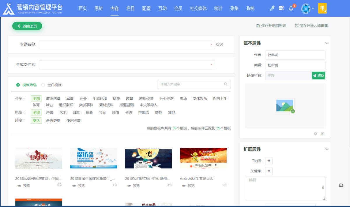Click the edit pencil icon below the cover image
This screenshot has height=207, width=350.
click(316, 134)
